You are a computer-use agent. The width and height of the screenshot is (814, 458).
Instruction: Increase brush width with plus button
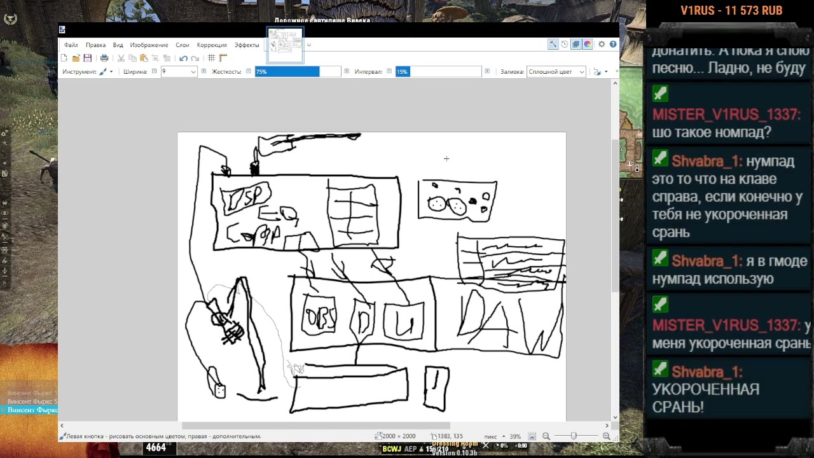click(203, 71)
